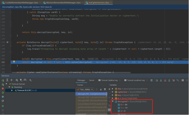Screen dimensions: 189x115
Task: Click the fold marker on line 197
Action: point(11,46)
